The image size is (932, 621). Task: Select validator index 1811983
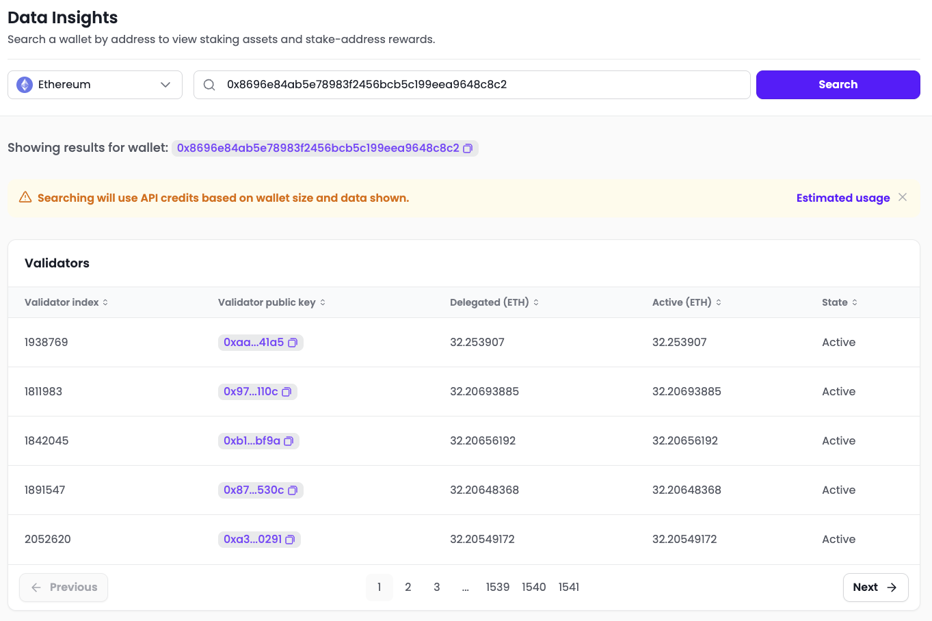pos(44,392)
